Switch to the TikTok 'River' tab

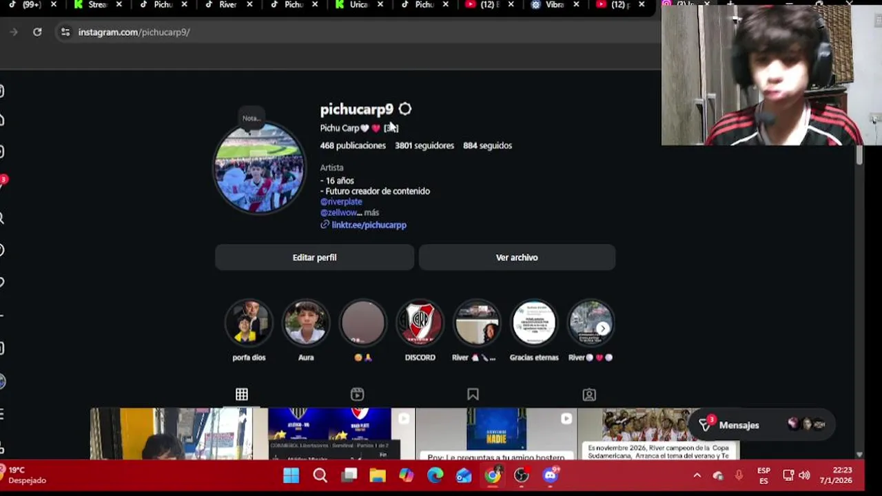pyautogui.click(x=228, y=5)
